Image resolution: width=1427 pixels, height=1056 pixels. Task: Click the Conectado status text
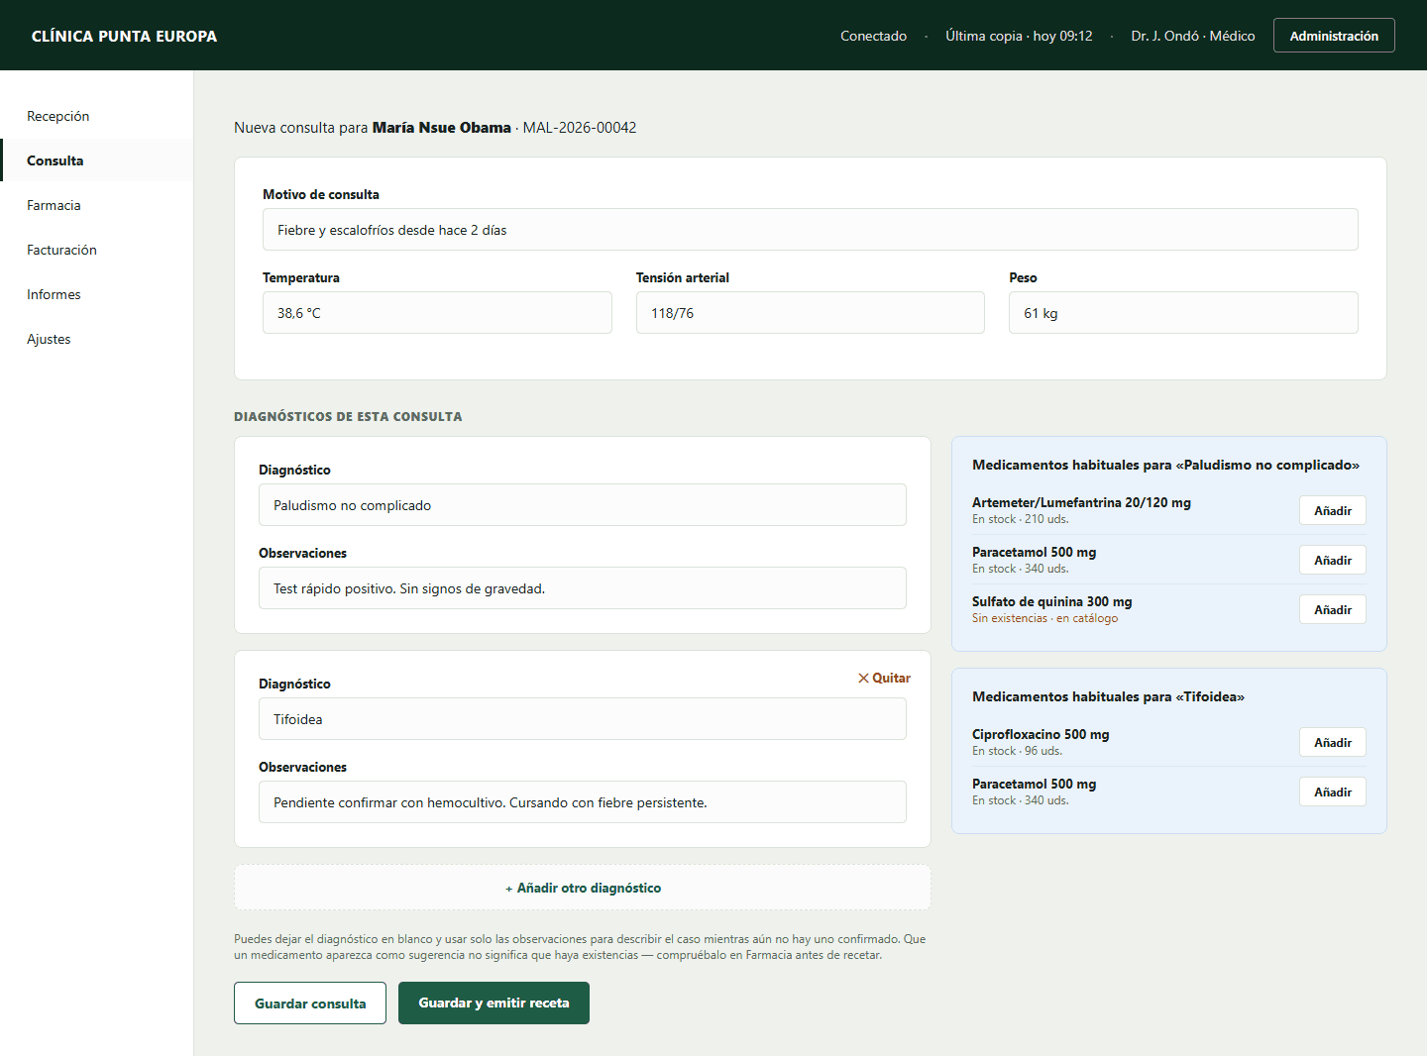873,36
